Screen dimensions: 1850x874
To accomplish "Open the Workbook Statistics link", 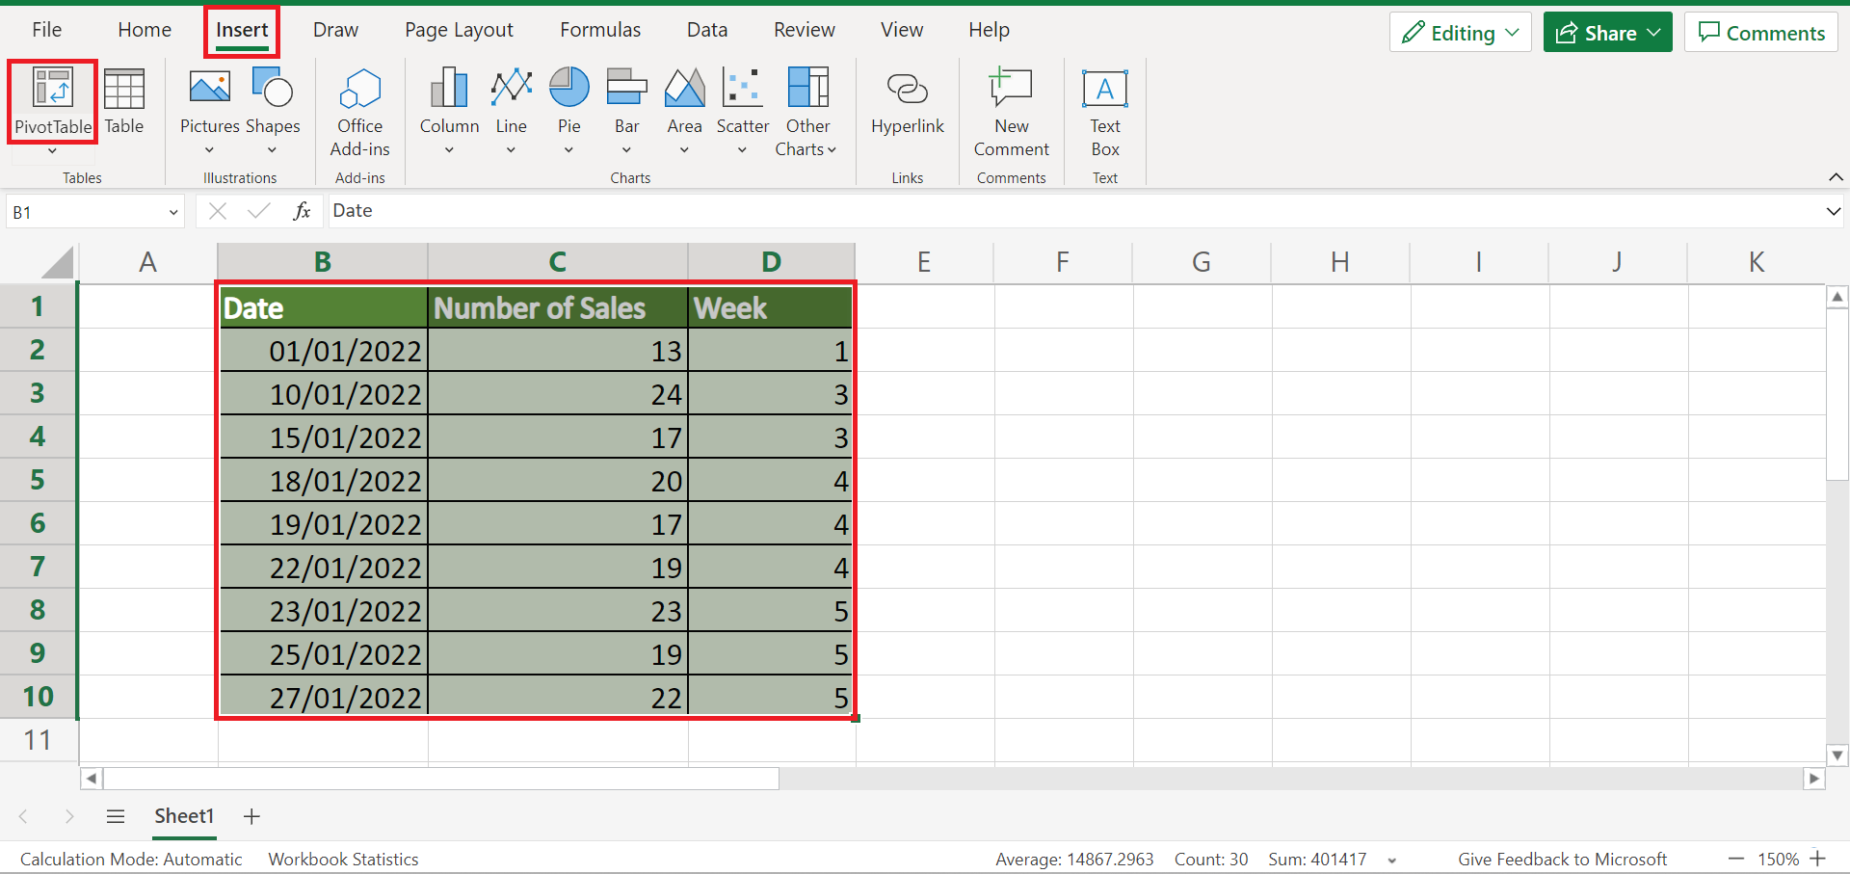I will coord(343,859).
